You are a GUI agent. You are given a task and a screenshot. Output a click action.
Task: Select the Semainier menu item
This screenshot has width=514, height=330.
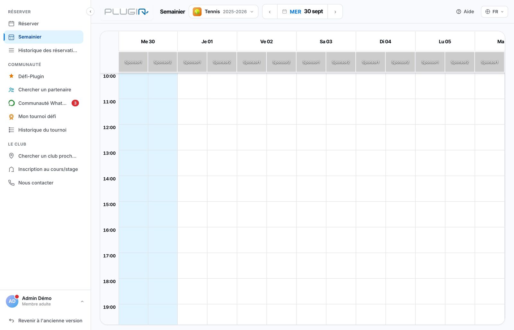(44, 37)
